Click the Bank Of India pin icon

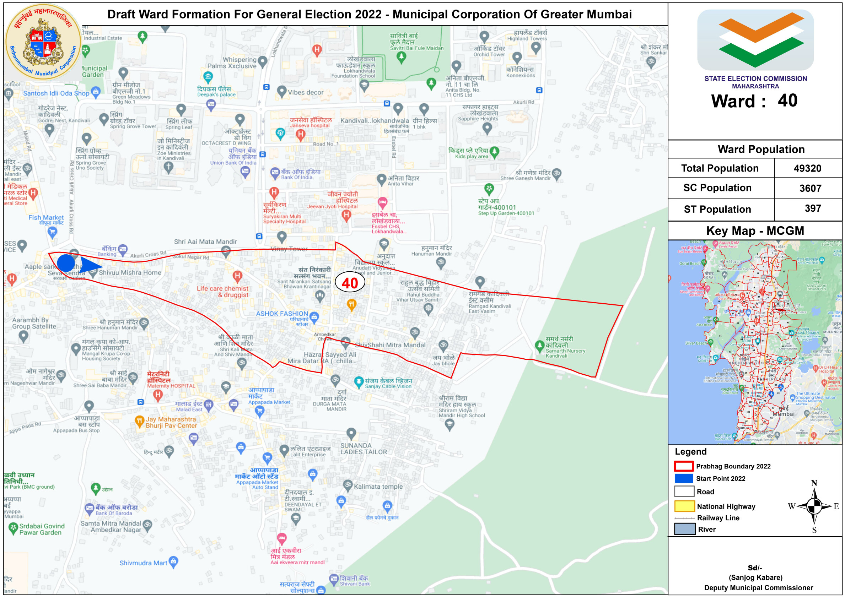click(x=275, y=173)
